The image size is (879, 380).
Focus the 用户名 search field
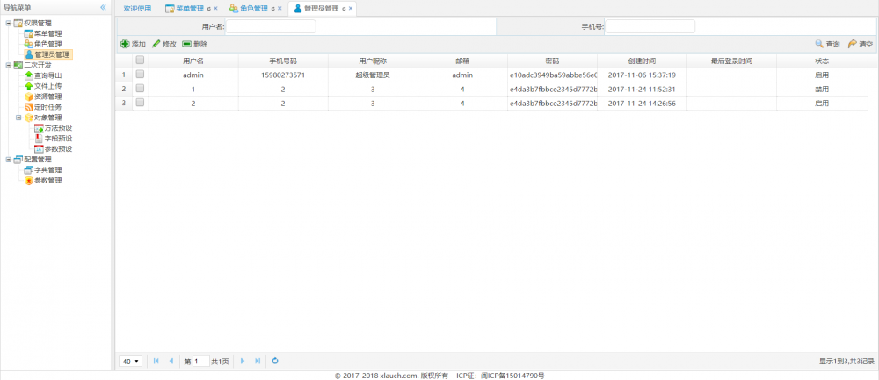[x=271, y=26]
